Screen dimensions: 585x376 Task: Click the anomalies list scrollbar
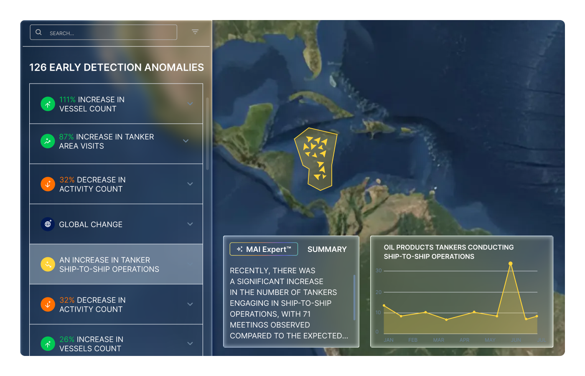[207, 134]
